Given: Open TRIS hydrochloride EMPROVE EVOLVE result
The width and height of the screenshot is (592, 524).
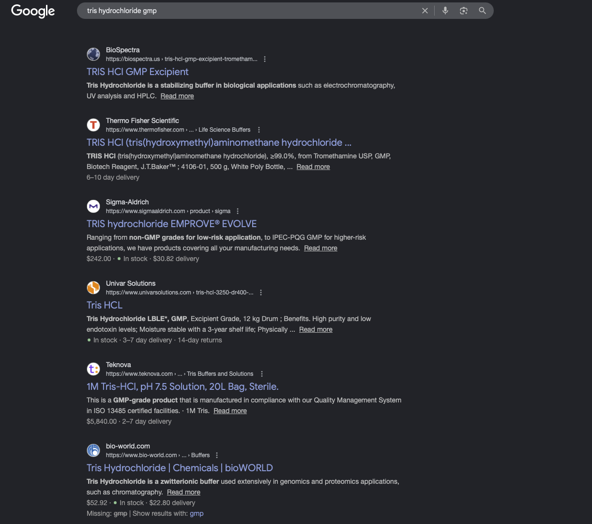Looking at the screenshot, I should pos(171,224).
